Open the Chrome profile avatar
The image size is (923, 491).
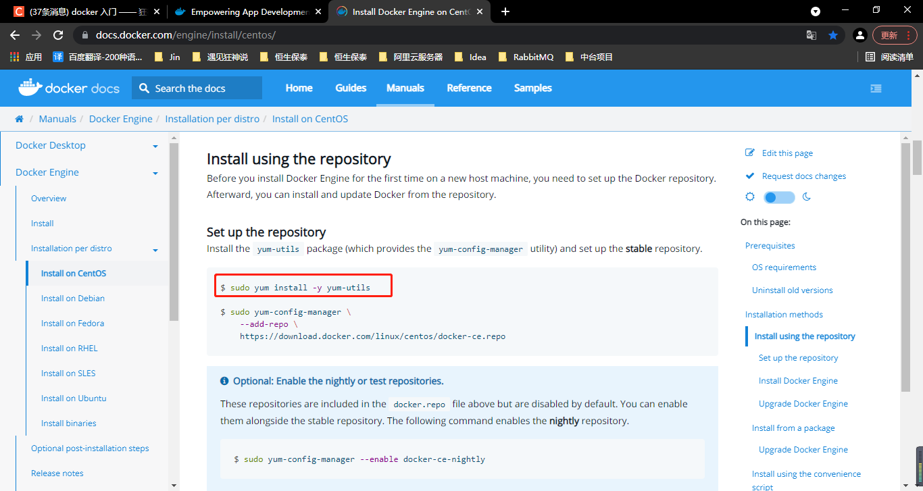click(x=859, y=35)
